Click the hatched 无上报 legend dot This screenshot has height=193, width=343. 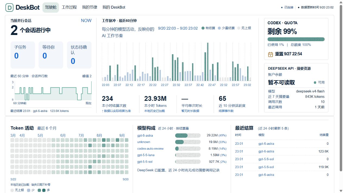[239, 28]
